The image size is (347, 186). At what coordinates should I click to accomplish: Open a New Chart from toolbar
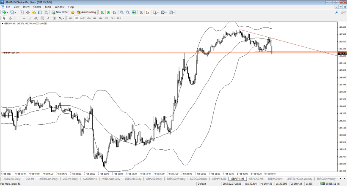coord(4,12)
